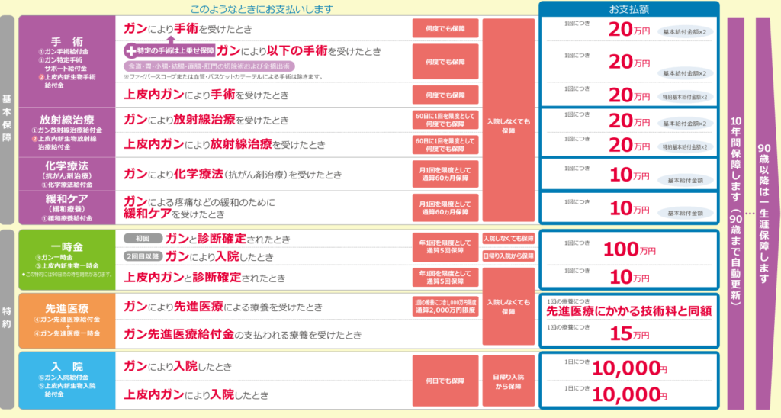Click the white plus icon beside 特定の手術は上乗せ保障

coord(130,51)
